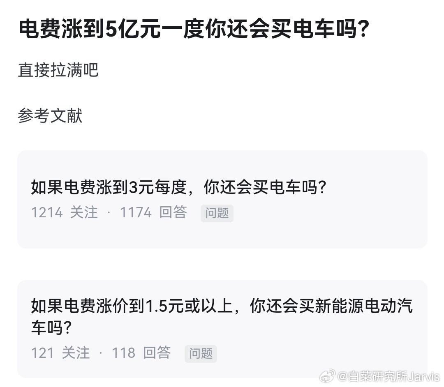Viewport: 444px width, 387px height.
Task: Click the 问题 badge on the second card
Action: tap(200, 354)
